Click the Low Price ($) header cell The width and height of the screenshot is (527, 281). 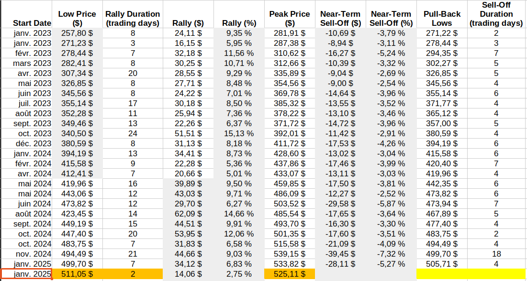pyautogui.click(x=77, y=18)
